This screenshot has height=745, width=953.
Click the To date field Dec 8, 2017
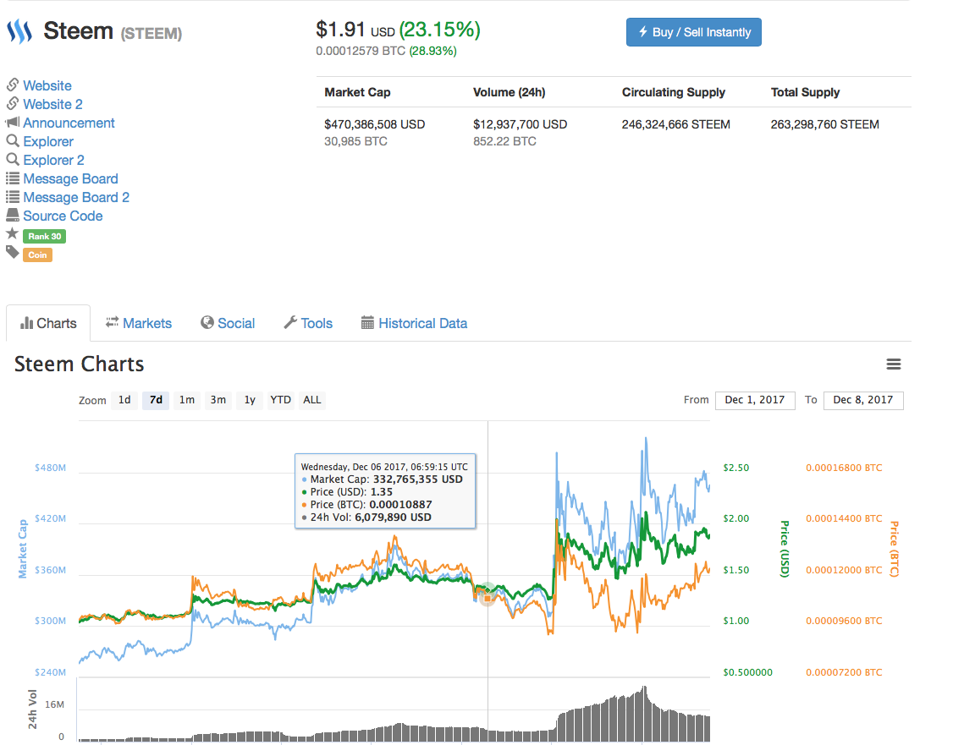[x=863, y=400]
